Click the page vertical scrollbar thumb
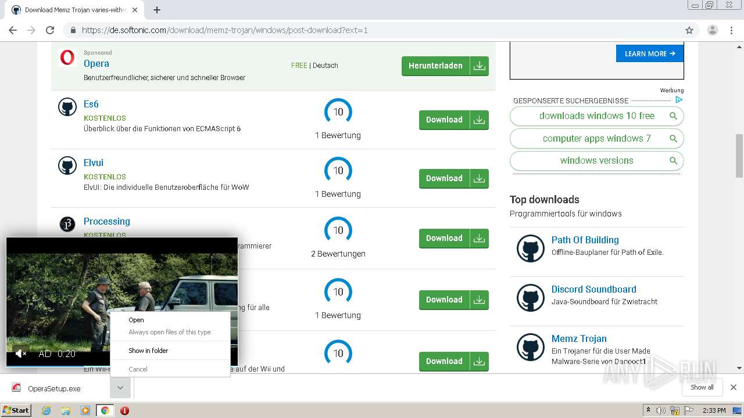744x418 pixels. point(739,156)
